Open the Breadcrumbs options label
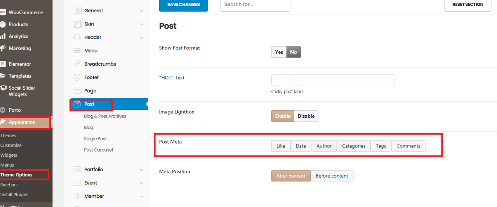This screenshot has width=497, height=207. click(100, 64)
